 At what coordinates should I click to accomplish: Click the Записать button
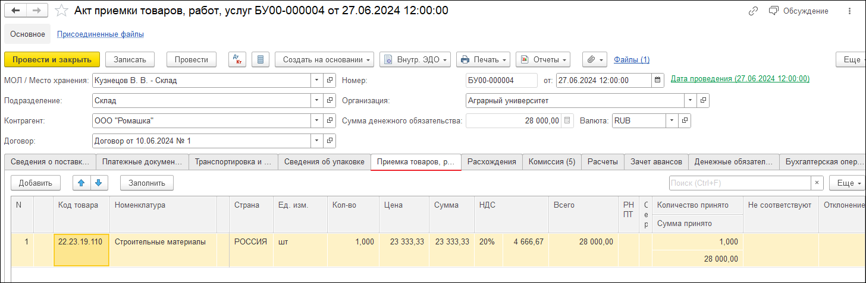(x=130, y=59)
